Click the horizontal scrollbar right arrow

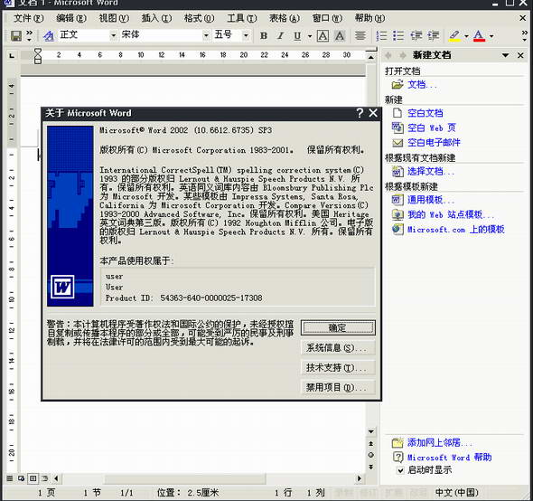(360, 478)
